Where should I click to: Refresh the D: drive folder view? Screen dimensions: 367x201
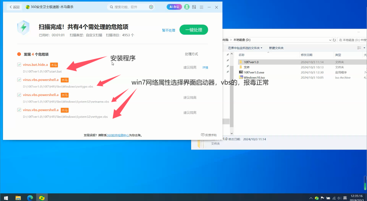(x=334, y=40)
